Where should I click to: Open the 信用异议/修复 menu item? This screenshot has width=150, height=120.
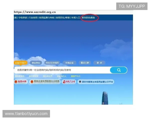[63, 17]
